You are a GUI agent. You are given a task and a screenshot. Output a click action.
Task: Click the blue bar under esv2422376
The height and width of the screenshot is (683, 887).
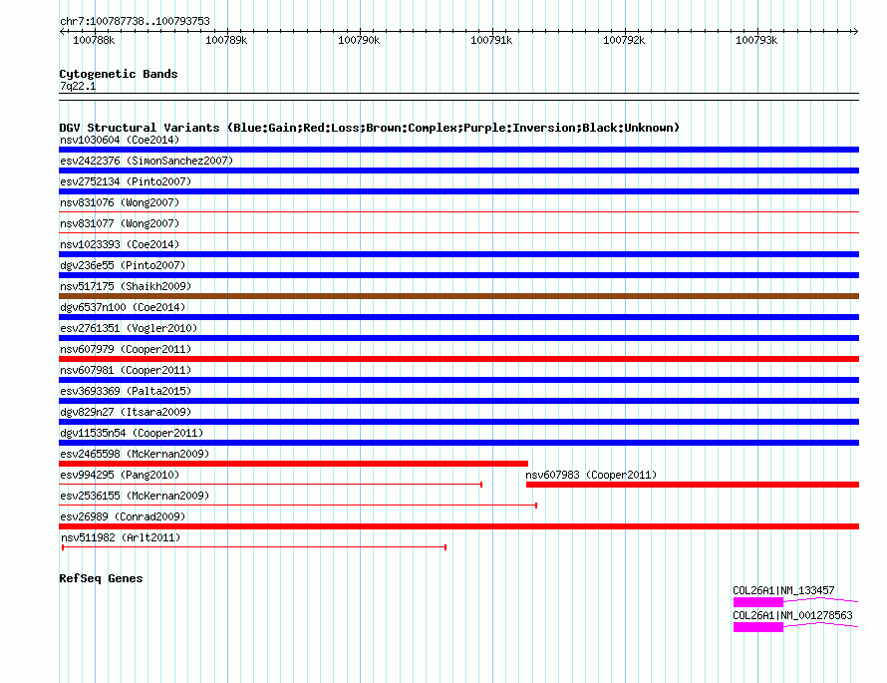[458, 171]
